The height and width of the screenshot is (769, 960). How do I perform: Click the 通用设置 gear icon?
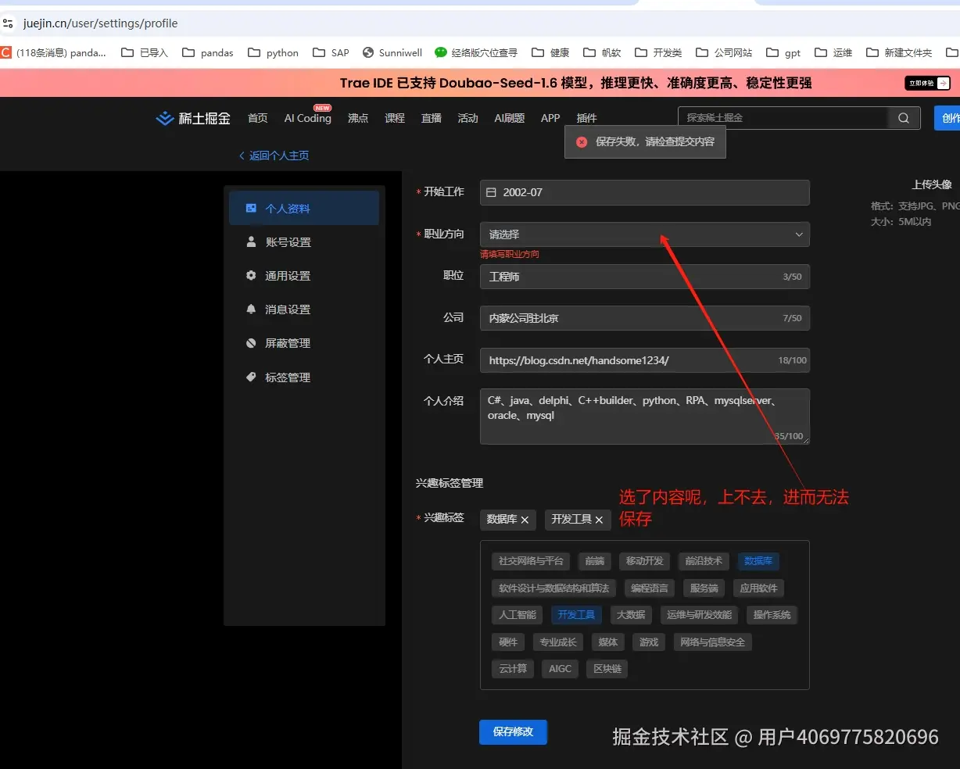pyautogui.click(x=249, y=275)
